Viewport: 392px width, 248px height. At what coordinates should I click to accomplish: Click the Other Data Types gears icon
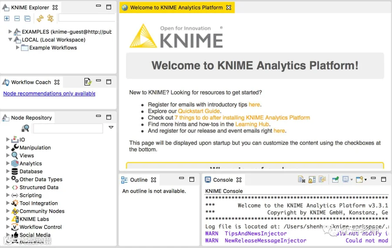tap(15, 179)
